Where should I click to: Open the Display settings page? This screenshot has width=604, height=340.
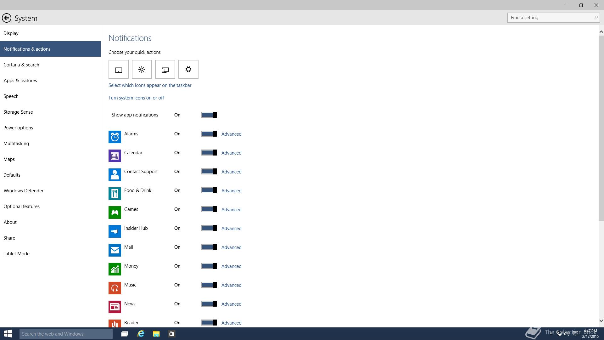click(50, 33)
